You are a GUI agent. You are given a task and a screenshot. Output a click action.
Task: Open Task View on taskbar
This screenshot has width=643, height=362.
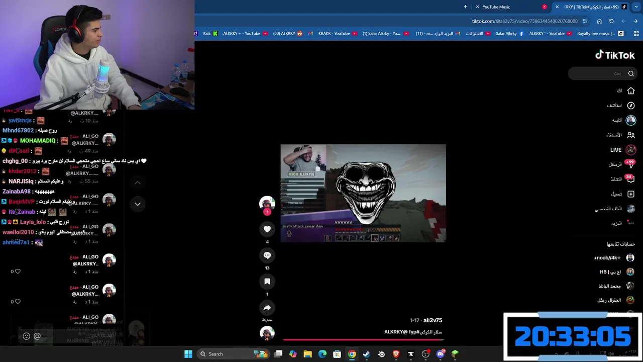(278, 354)
